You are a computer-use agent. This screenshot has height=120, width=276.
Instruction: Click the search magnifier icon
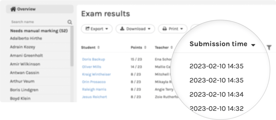[x=70, y=22]
